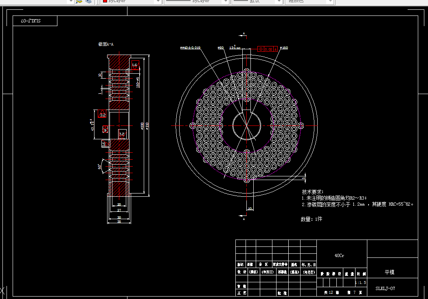Select the 27 width dimension

pyautogui.click(x=119, y=210)
